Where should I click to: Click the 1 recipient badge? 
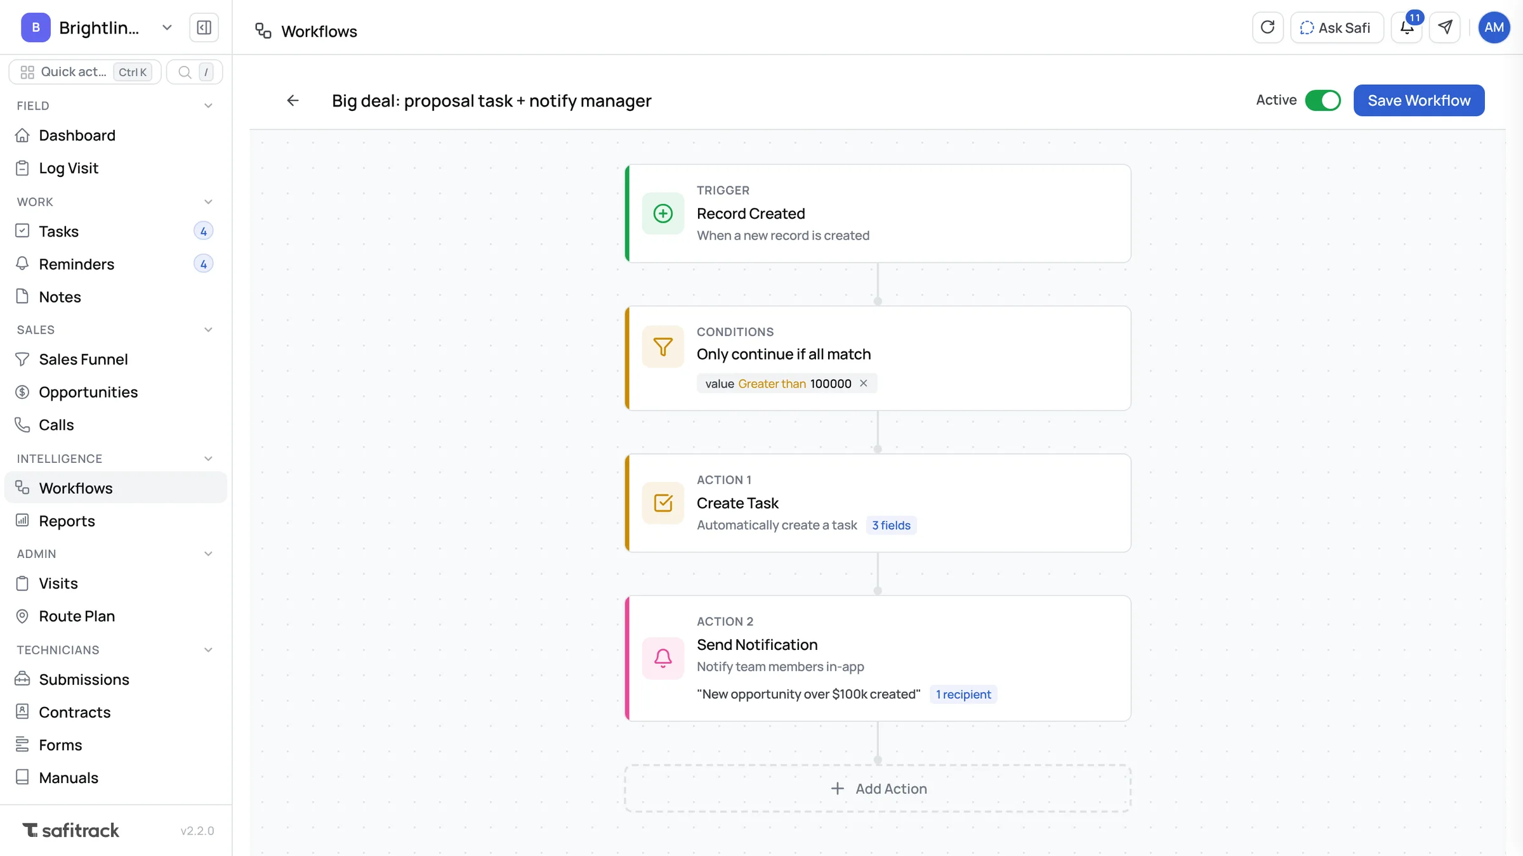[963, 694]
